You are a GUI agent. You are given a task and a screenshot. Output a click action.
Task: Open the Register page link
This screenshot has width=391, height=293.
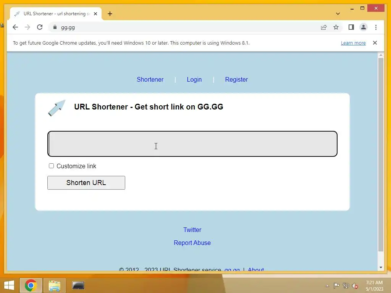tap(236, 79)
